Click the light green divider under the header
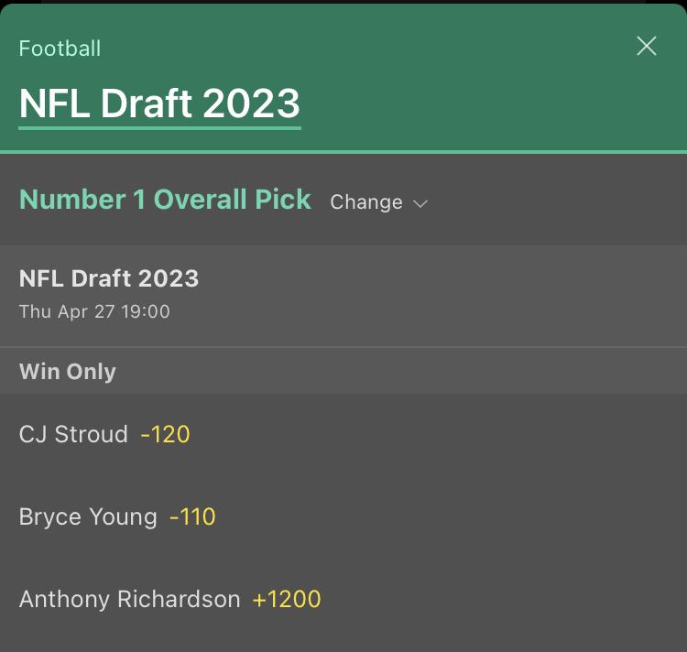 [x=343, y=151]
